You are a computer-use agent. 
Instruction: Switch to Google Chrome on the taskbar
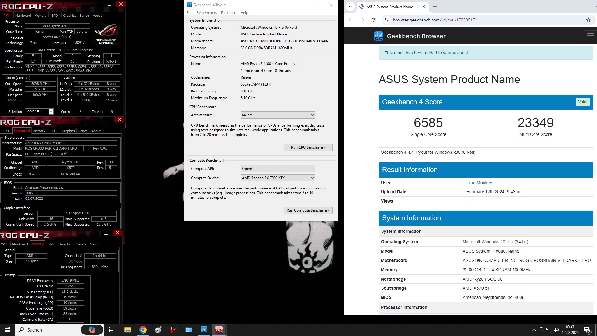coord(143,330)
